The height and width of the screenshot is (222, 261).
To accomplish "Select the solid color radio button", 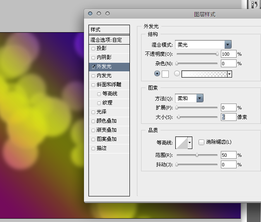I will [157, 73].
